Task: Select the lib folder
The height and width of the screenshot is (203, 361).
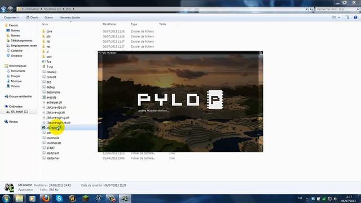Action: coord(48,41)
